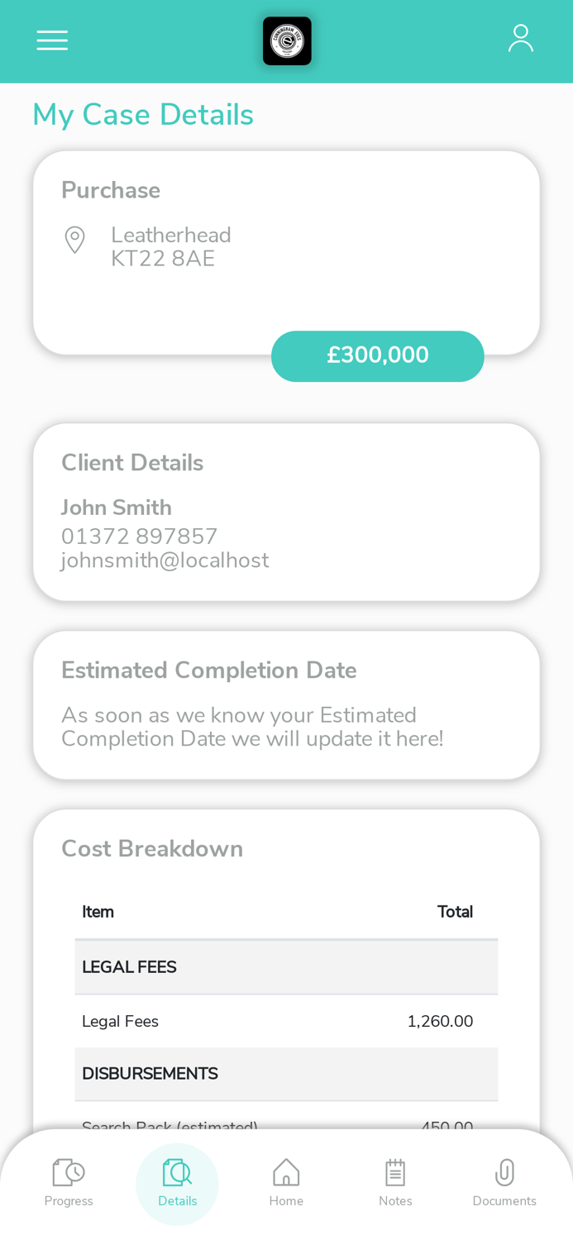Tap the user profile icon
This screenshot has width=573, height=1240.
tap(520, 39)
